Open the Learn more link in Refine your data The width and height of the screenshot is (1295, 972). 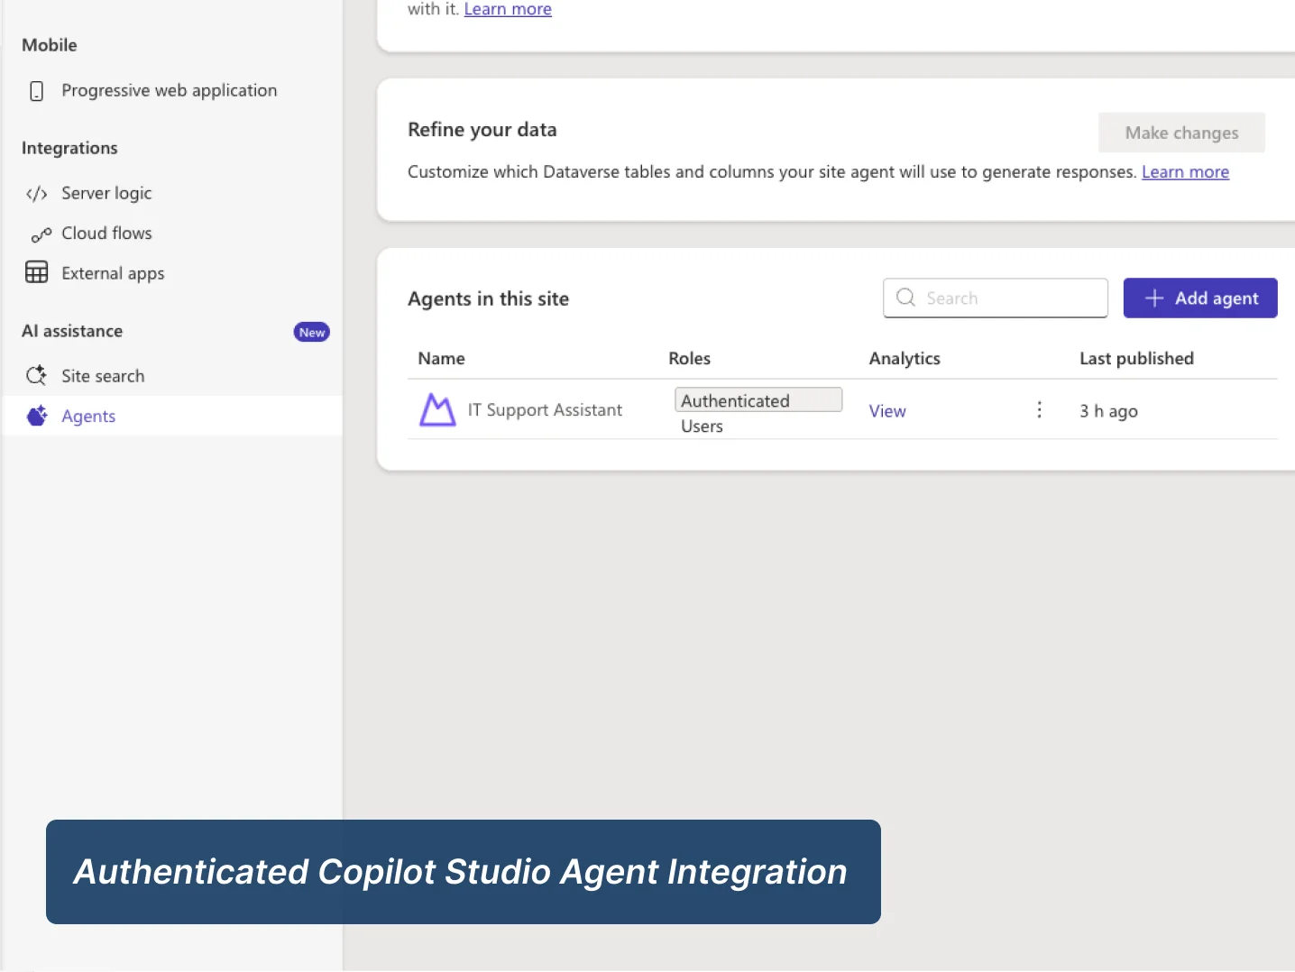click(x=1185, y=172)
